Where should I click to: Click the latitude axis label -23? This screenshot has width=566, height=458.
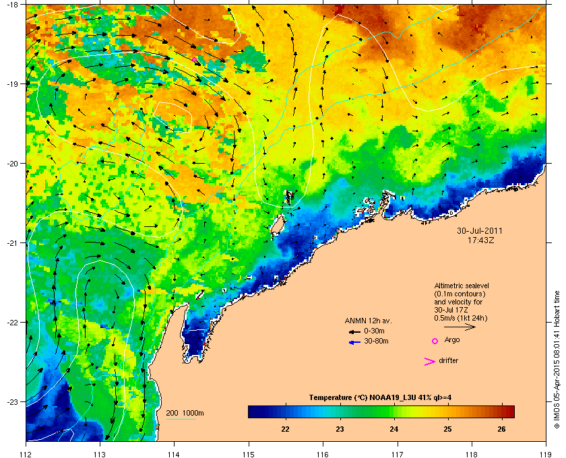[12, 401]
